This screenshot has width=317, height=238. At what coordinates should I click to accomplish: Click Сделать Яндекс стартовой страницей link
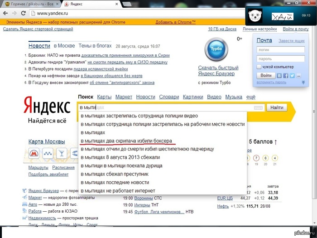(x=38, y=29)
